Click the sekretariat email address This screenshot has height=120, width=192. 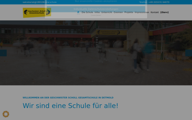pyautogui.click(x=40, y=2)
